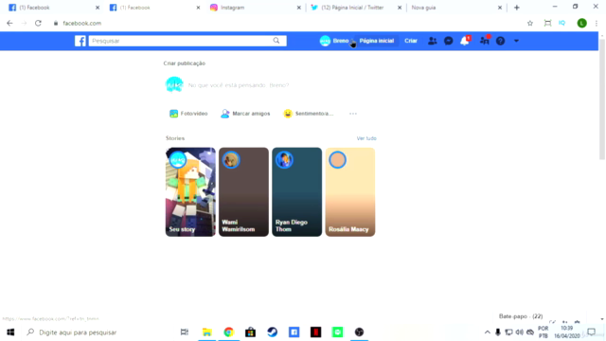This screenshot has height=341, width=606.
Task: Open Microsoft Store from taskbar
Action: (250, 332)
